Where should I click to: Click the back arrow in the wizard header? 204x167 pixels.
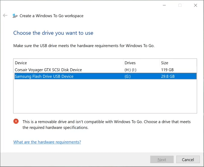[x=5, y=15]
